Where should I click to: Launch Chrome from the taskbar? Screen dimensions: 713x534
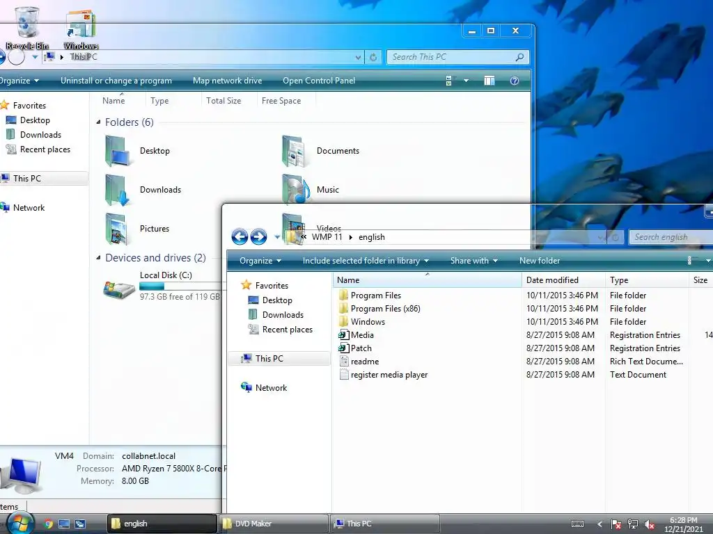(x=48, y=524)
